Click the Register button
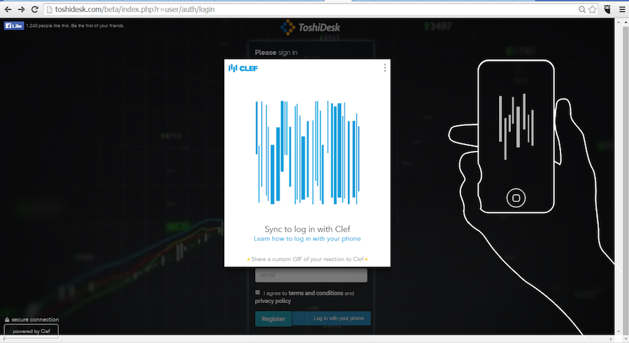629x343 pixels. pyautogui.click(x=273, y=319)
